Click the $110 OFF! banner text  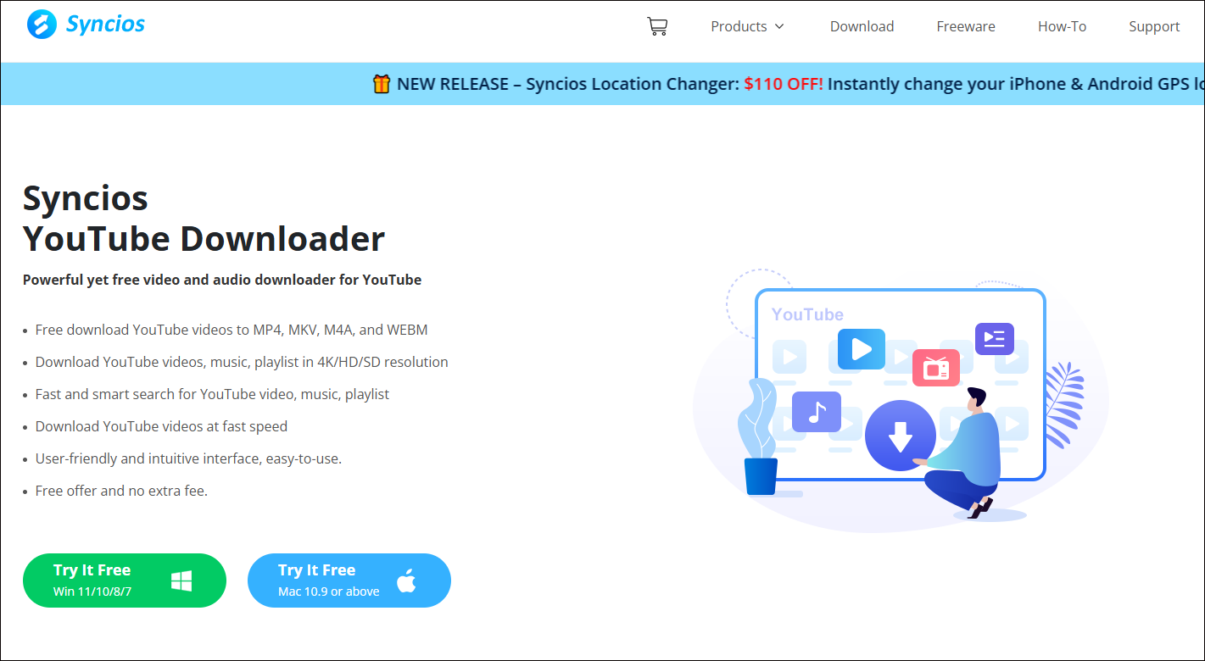[x=784, y=84]
